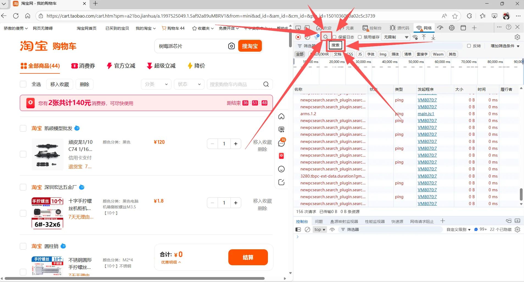Check the 反转 filter checkbox
The image size is (524, 282).
[x=469, y=46]
